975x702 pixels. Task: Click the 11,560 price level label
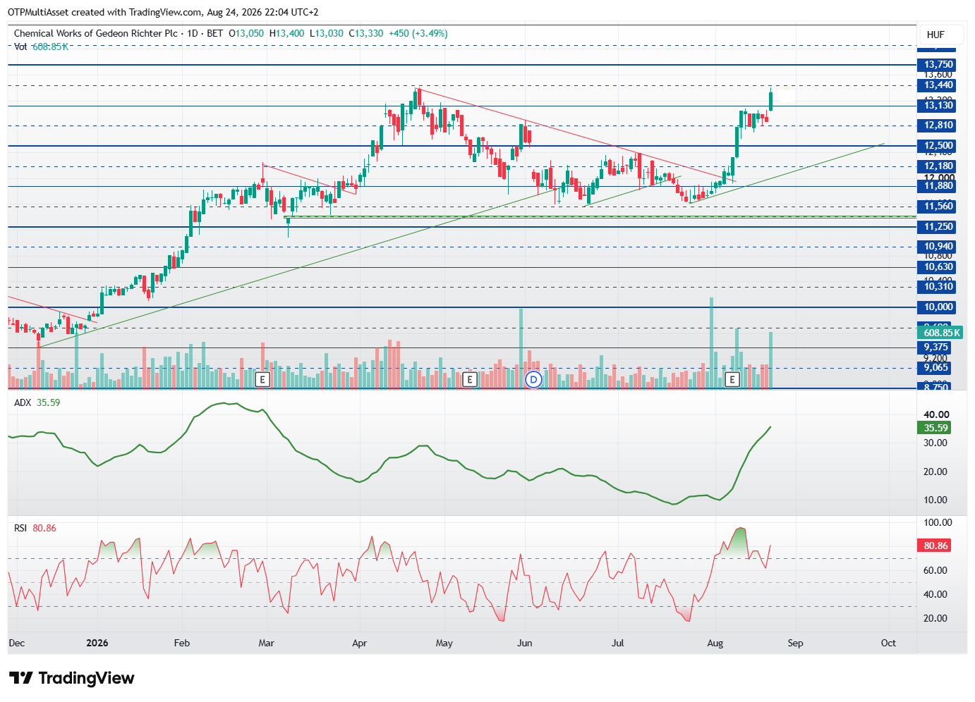tap(938, 207)
